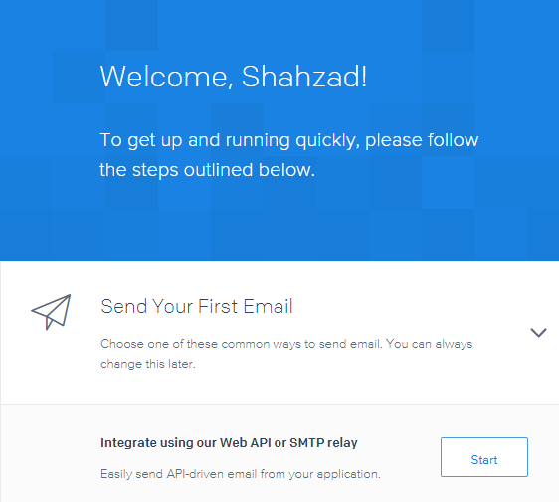
Task: Click 'Easily send API-driven email from your application.'
Action: 241,474
